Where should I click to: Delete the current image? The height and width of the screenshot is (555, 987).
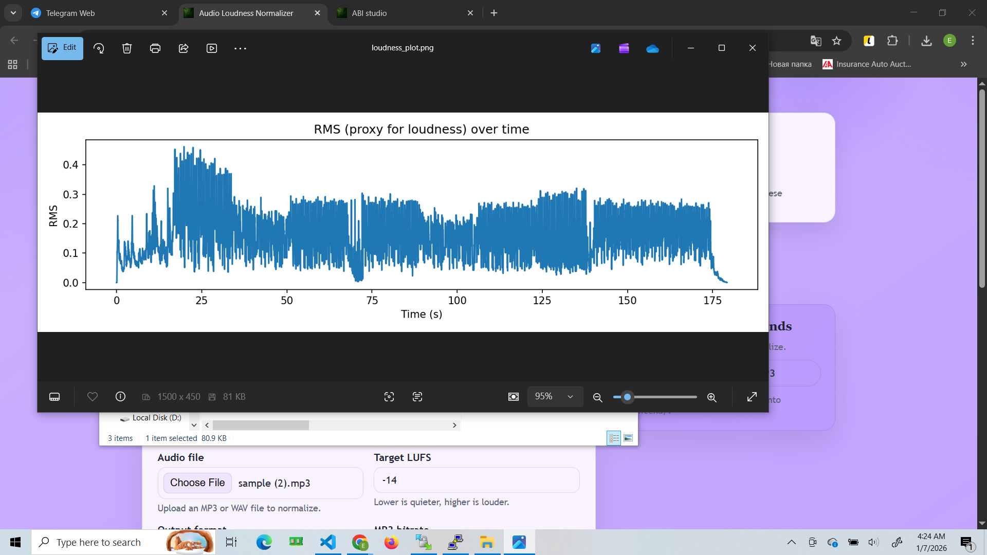(126, 48)
